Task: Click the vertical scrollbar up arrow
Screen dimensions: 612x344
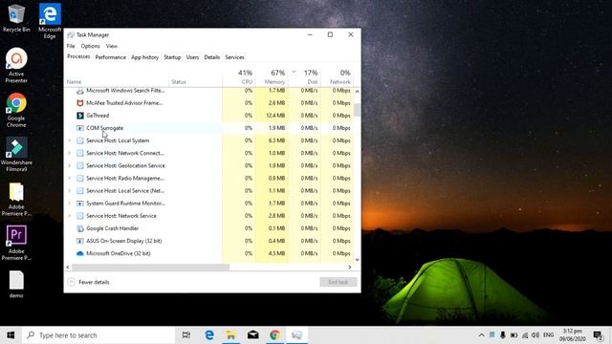Action: (357, 92)
